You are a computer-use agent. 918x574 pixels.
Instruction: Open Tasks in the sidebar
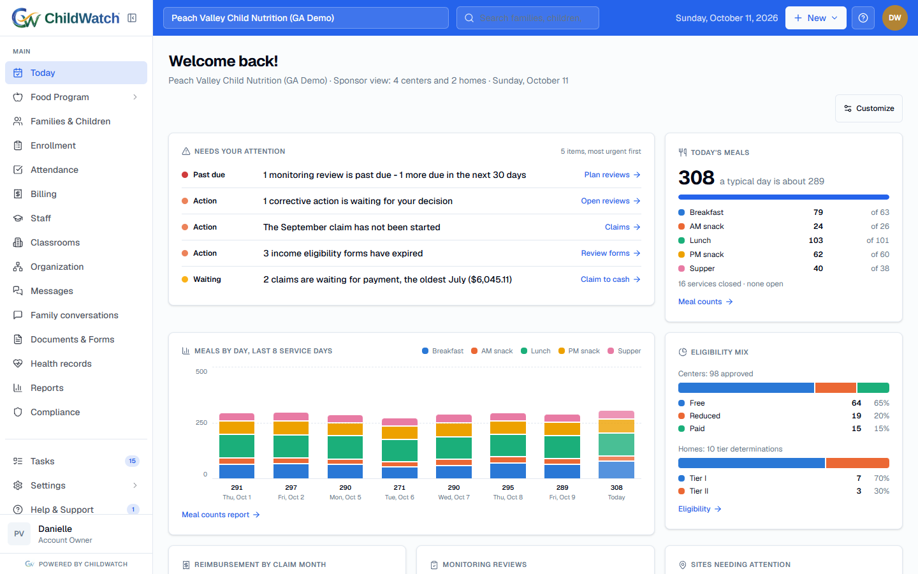point(76,461)
